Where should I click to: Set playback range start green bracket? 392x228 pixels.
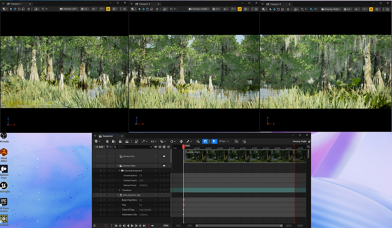click(x=112, y=226)
